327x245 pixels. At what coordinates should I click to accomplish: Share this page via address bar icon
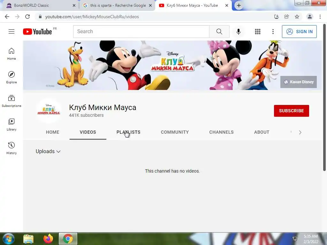tap(287, 17)
